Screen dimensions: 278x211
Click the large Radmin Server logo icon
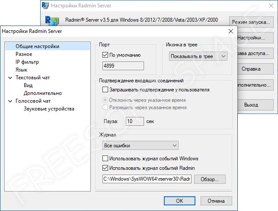52,21
